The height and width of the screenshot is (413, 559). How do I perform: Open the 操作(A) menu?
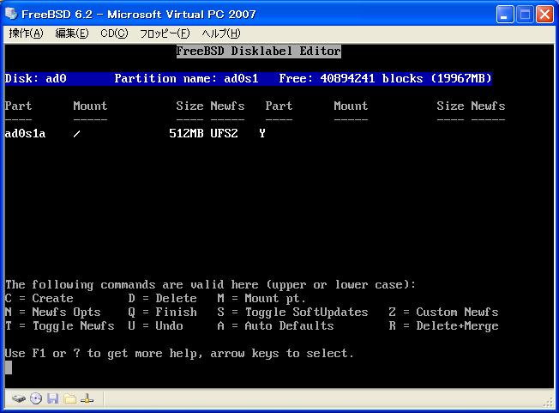pyautogui.click(x=26, y=33)
